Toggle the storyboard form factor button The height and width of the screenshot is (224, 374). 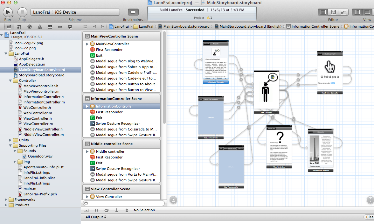[370, 200]
